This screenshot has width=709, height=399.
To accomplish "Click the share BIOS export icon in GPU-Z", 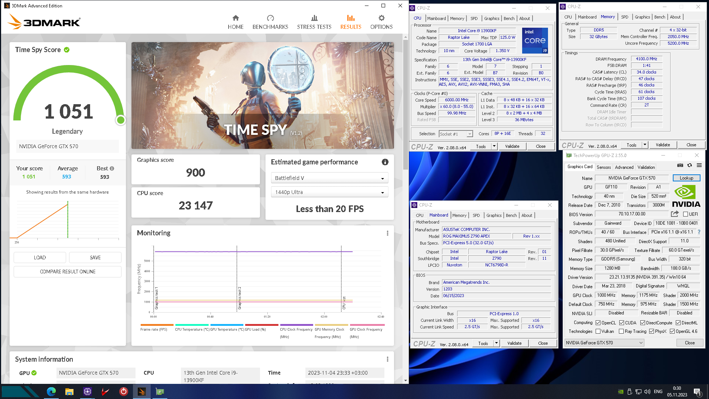I will pyautogui.click(x=675, y=214).
